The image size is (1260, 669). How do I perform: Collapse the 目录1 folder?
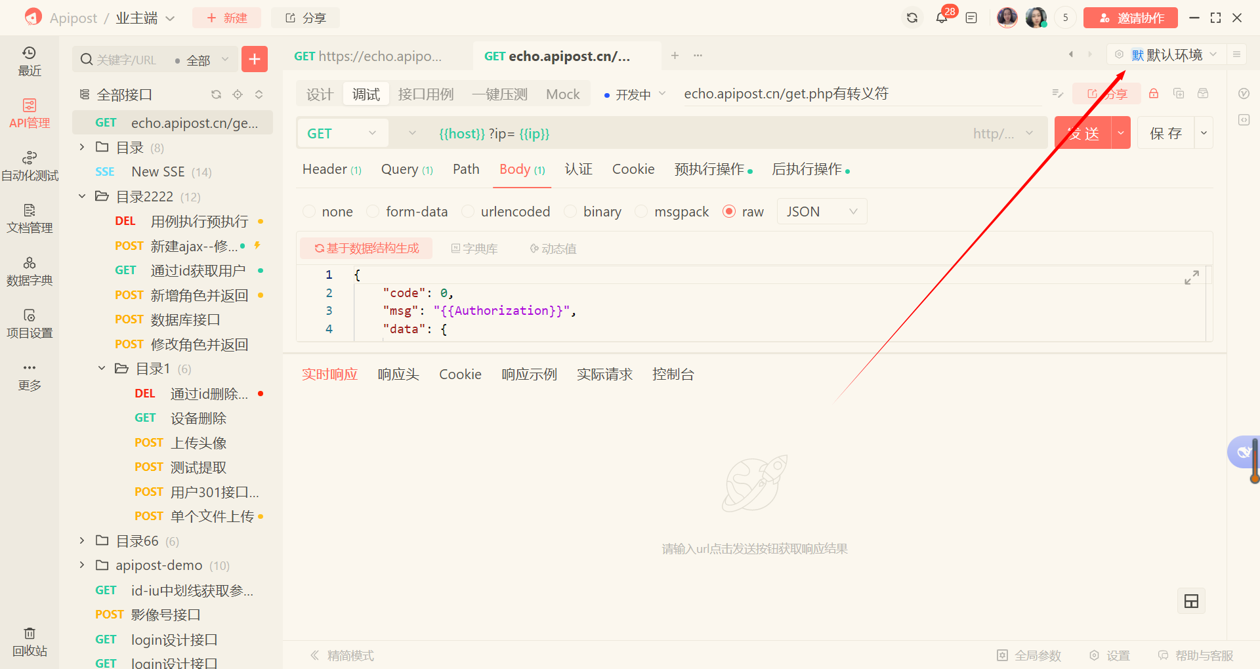pyautogui.click(x=102, y=369)
